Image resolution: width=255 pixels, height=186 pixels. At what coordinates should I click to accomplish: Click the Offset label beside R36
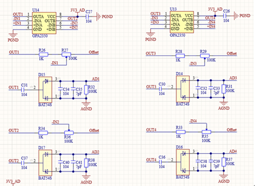pos(94,131)
